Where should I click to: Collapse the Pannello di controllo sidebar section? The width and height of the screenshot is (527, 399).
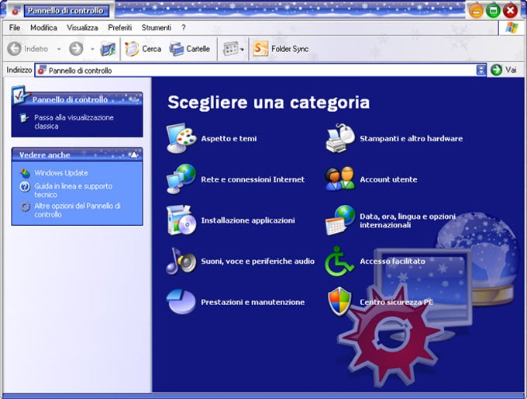pyautogui.click(x=134, y=99)
